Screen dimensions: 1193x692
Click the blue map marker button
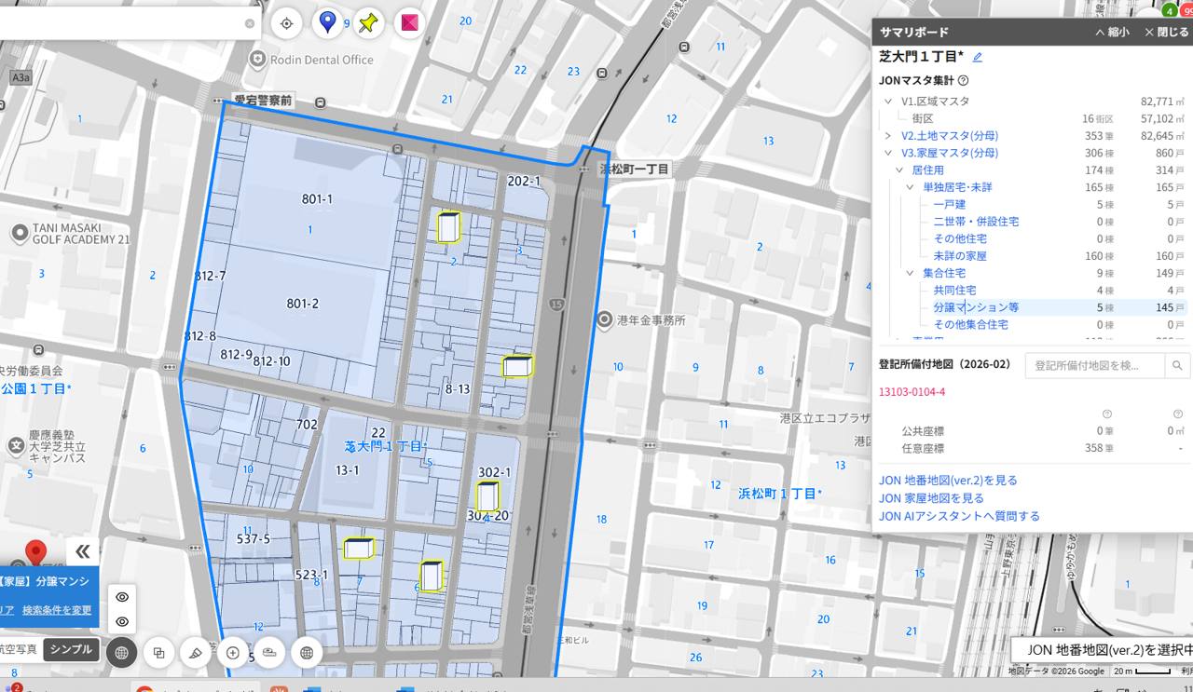coord(327,22)
